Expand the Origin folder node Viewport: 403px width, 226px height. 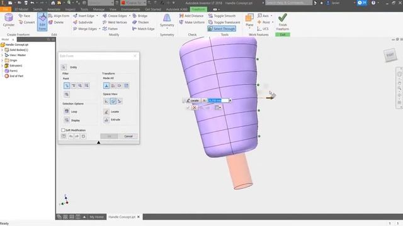pos(3,60)
